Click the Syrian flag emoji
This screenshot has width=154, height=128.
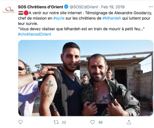[21, 13]
